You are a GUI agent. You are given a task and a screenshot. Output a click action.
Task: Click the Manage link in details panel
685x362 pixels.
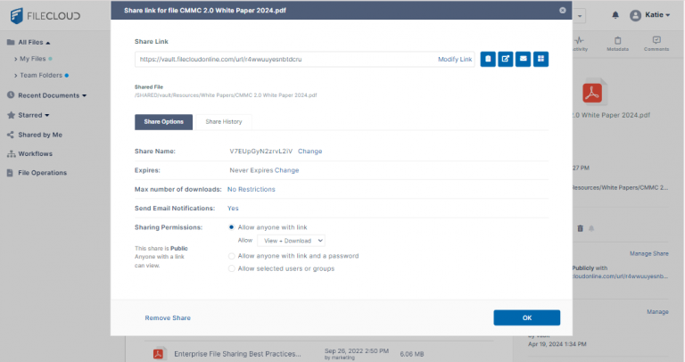[x=657, y=312]
